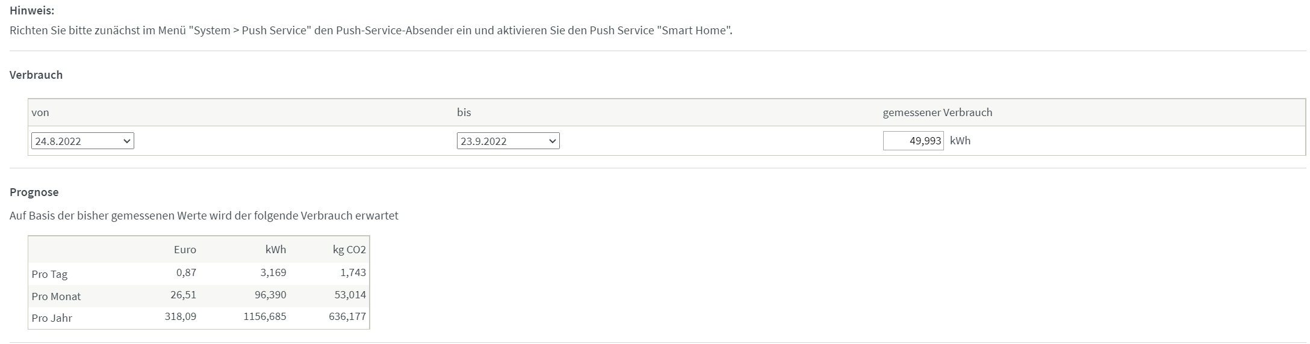This screenshot has height=344, width=1310.
Task: Select the "Pro Tag" row label
Action: coord(49,274)
